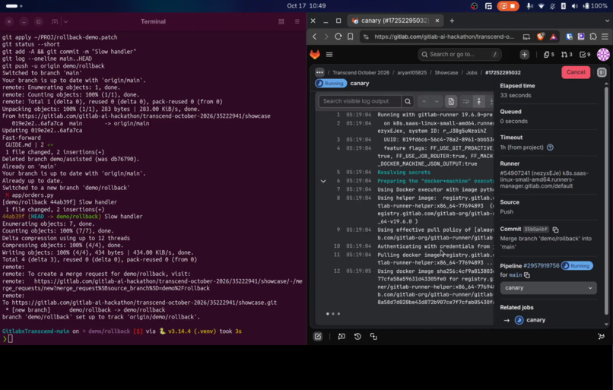Close the canary browser tab
Screen dimensions: 613x390
click(x=437, y=21)
